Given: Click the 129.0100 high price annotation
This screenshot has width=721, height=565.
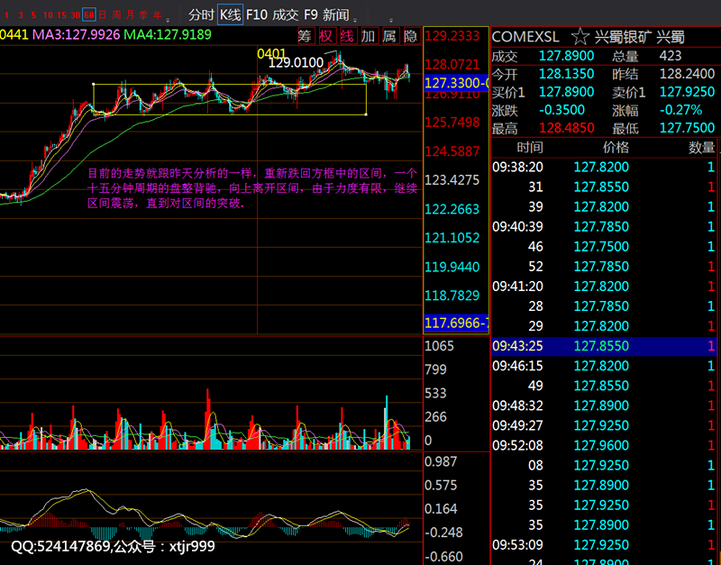Looking at the screenshot, I should [296, 63].
